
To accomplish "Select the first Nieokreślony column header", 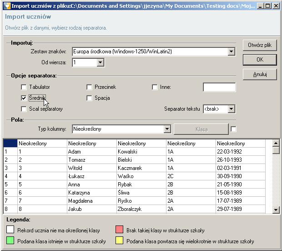I will pyautogui.click(x=42, y=143).
